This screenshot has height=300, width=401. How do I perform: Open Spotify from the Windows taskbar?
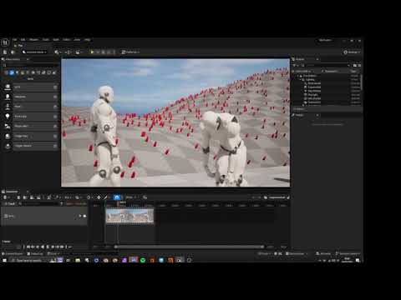click(143, 260)
